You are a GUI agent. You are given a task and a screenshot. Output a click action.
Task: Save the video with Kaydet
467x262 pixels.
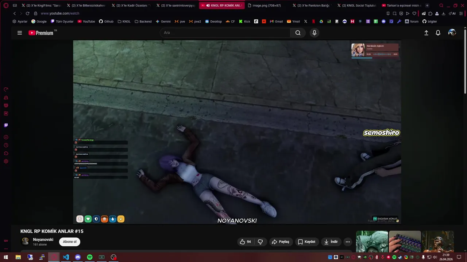(306, 242)
